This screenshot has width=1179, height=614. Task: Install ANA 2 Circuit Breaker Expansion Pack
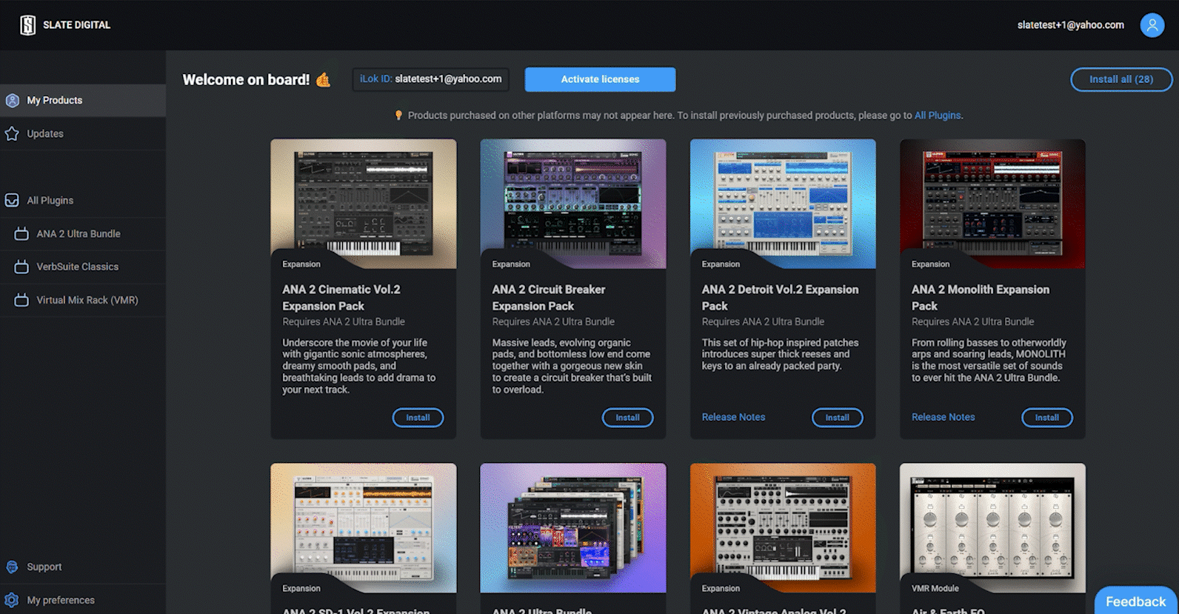(x=627, y=418)
